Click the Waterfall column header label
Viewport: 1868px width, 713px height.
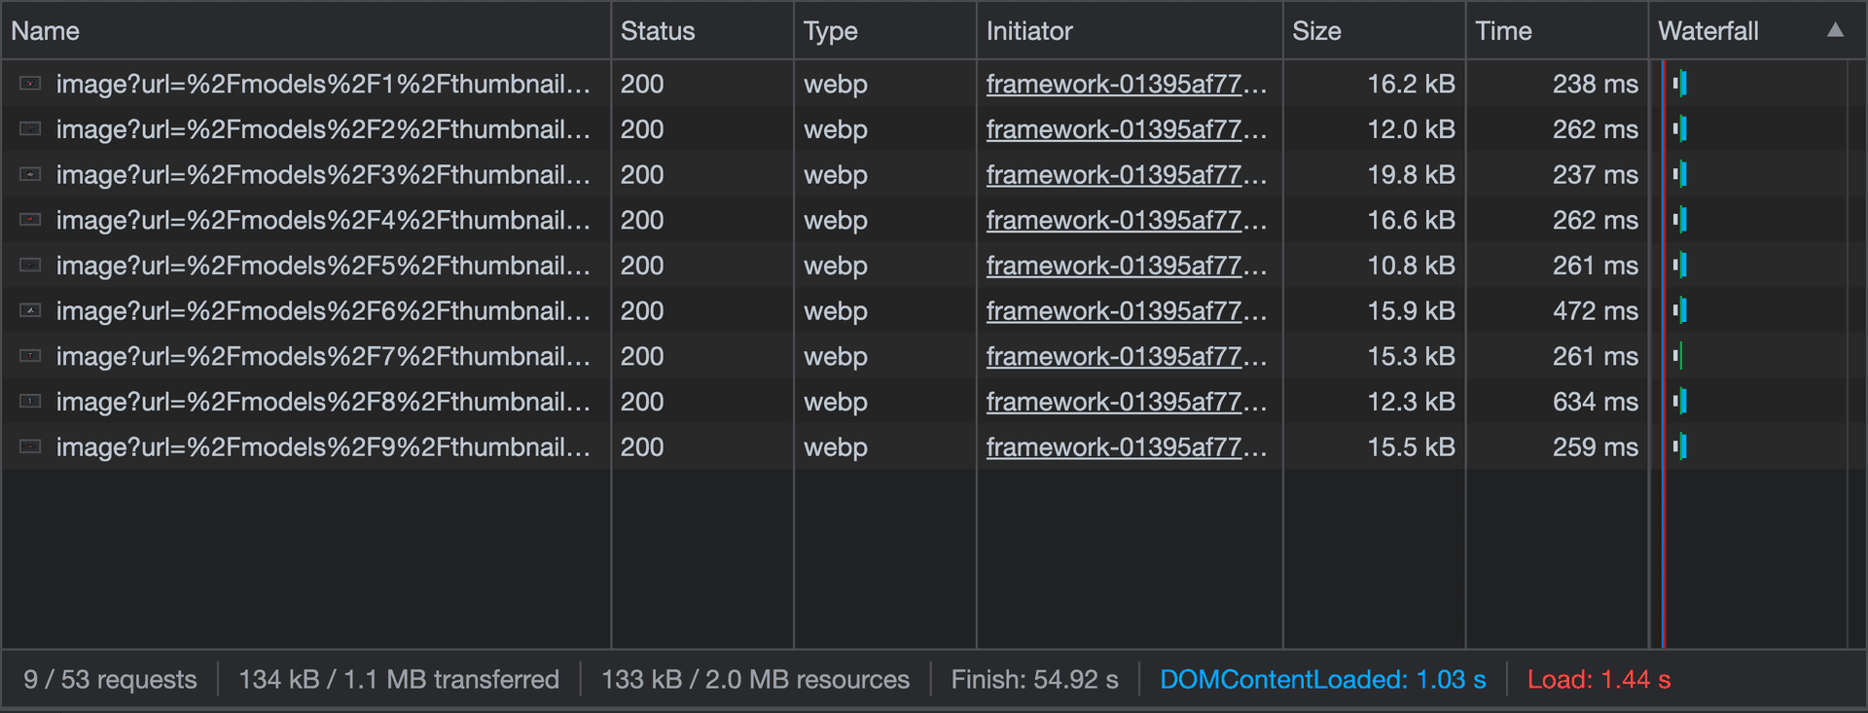coord(1707,31)
